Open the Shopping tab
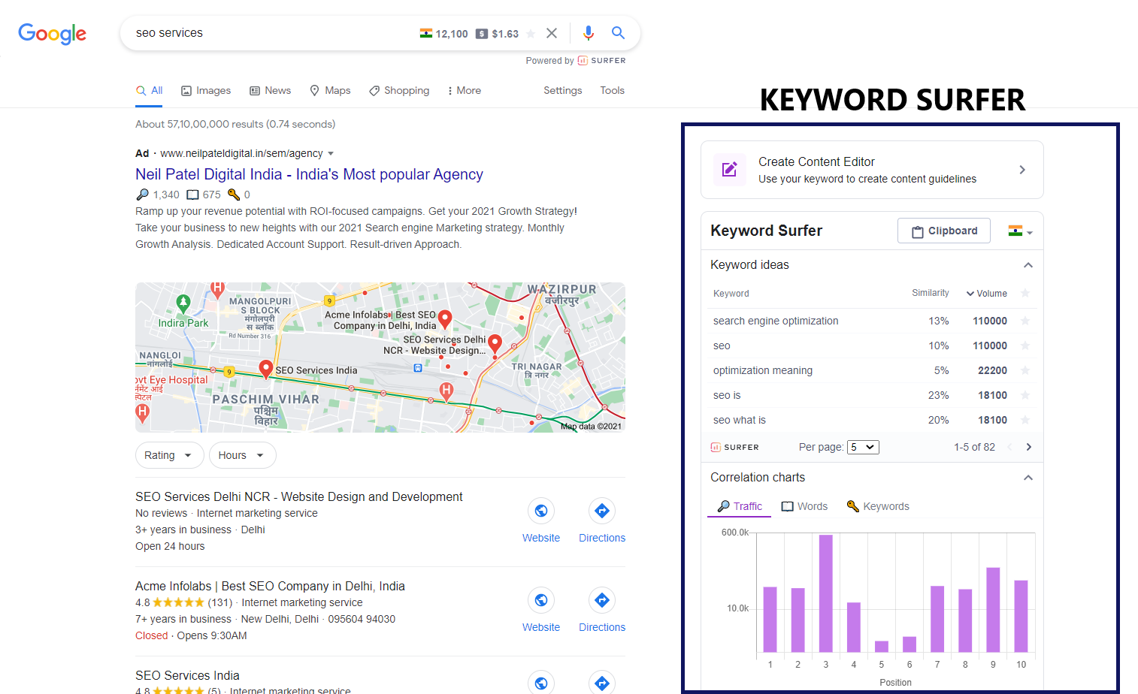The width and height of the screenshot is (1138, 694). click(399, 90)
